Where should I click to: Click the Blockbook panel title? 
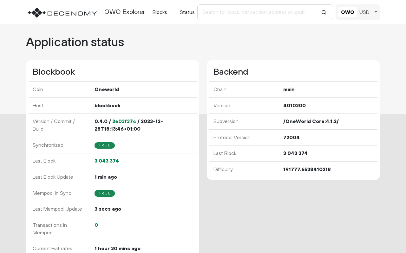[54, 72]
